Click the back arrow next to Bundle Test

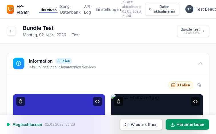click(x=11, y=31)
